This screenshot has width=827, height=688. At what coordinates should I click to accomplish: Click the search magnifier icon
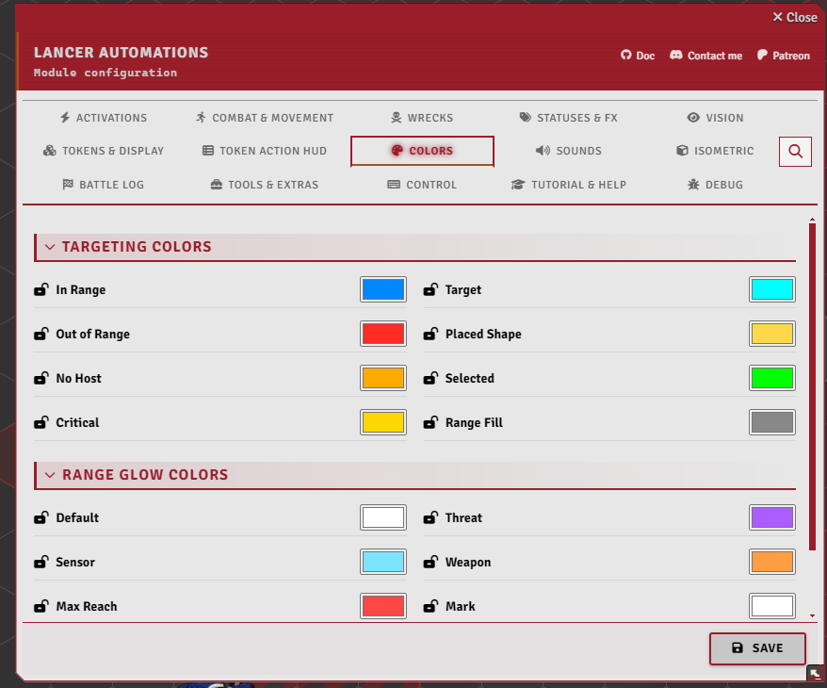[x=795, y=152]
